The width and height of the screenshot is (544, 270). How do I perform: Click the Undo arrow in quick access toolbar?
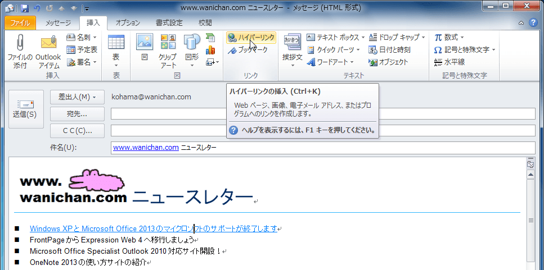point(38,8)
